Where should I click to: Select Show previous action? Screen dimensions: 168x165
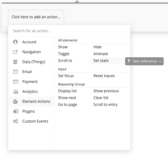(106, 91)
